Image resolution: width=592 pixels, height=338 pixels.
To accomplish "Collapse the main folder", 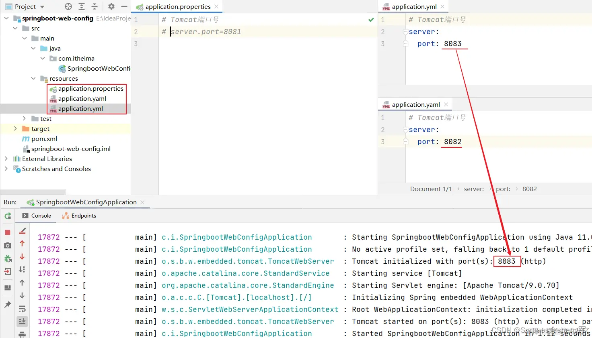I will (25, 38).
